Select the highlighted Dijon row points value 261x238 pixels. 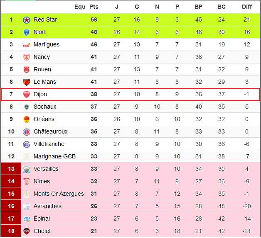click(x=94, y=94)
